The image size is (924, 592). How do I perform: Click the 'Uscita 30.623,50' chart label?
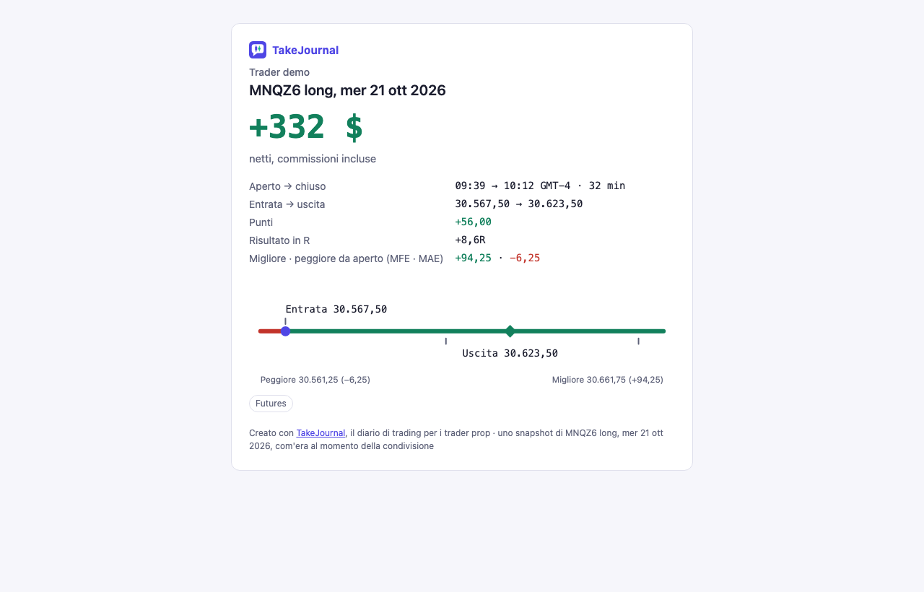click(510, 353)
